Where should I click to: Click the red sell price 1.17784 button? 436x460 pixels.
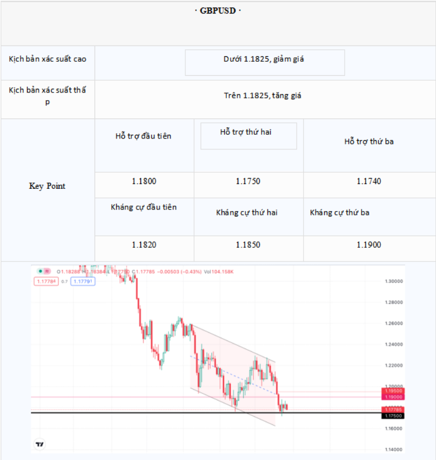tap(46, 281)
